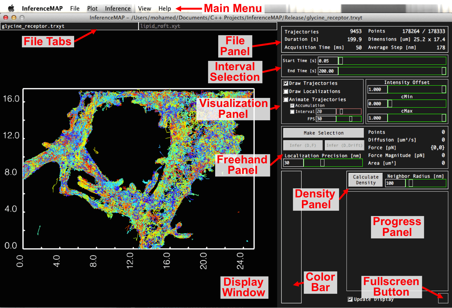Click the cMin value field
452x308 pixels.
[x=378, y=104]
